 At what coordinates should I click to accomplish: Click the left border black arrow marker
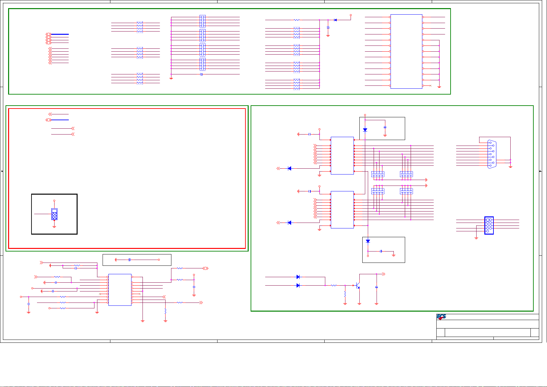click(2, 171)
